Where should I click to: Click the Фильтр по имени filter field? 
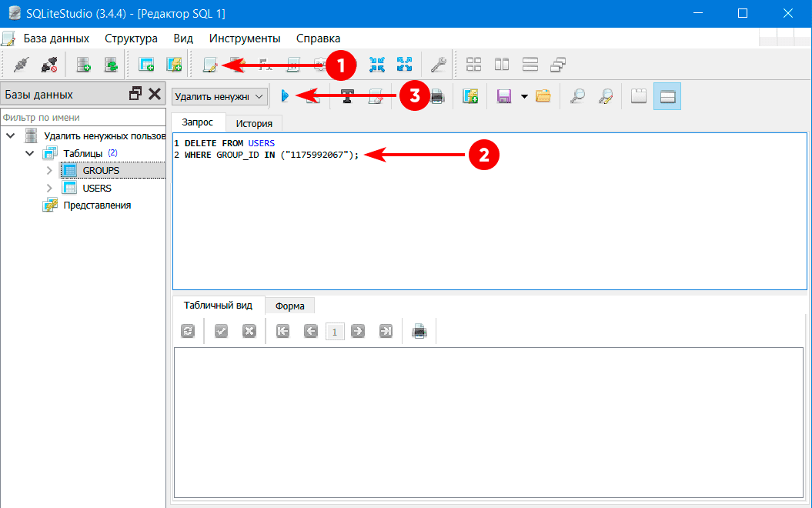[82, 118]
